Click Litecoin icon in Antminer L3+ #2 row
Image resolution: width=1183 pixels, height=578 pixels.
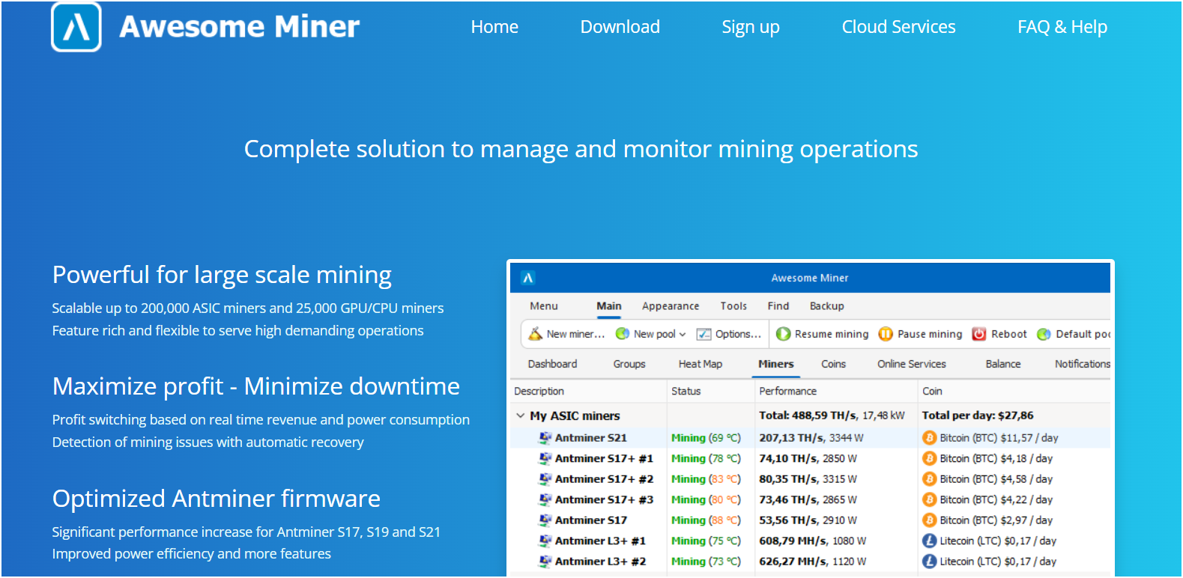tap(929, 562)
